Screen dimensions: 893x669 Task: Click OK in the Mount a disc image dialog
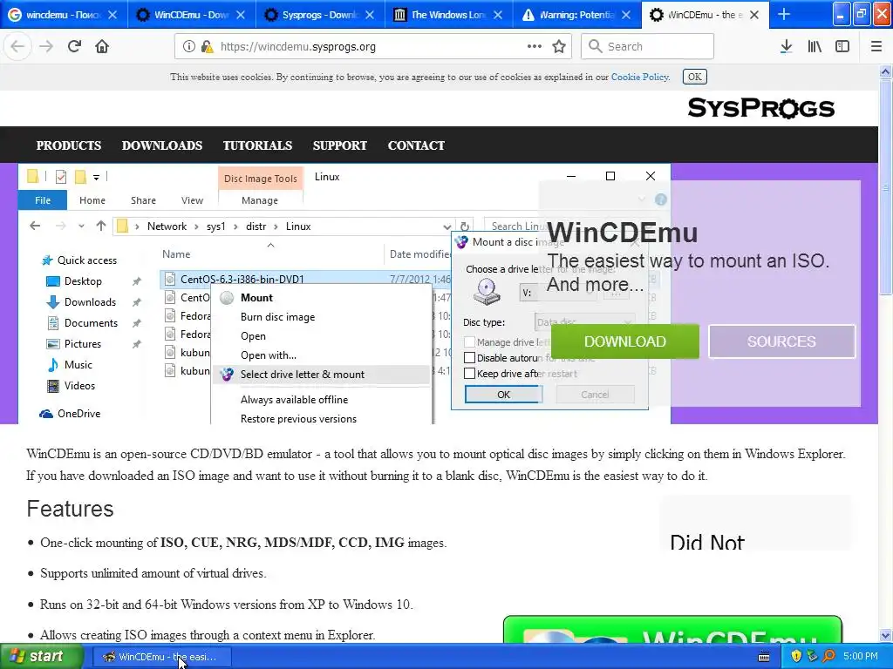(503, 395)
